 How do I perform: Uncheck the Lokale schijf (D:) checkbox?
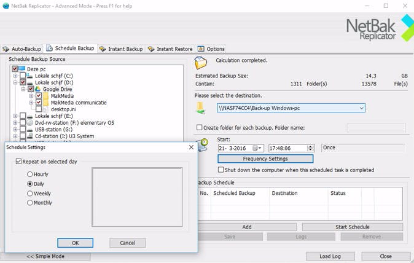[x=23, y=82]
